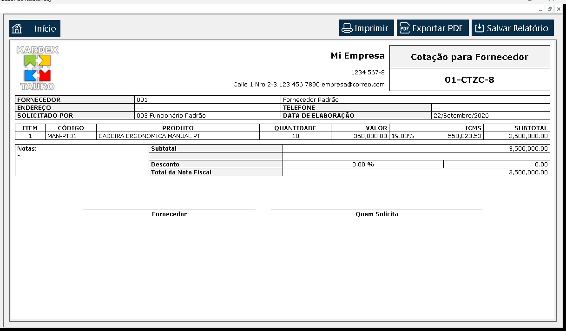566x331 pixels.
Task: Click the TELEFONE label cell
Action: click(x=356, y=107)
